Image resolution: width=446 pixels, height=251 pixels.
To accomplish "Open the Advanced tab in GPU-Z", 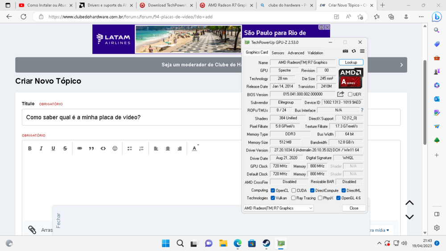I will click(x=296, y=53).
